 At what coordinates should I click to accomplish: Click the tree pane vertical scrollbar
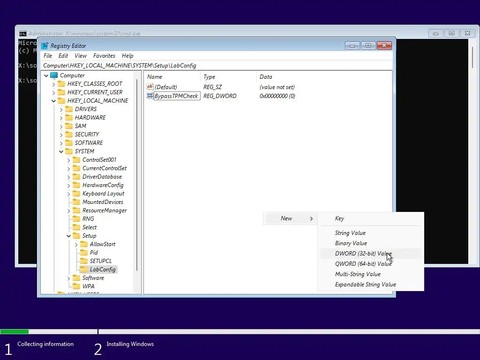(x=137, y=175)
